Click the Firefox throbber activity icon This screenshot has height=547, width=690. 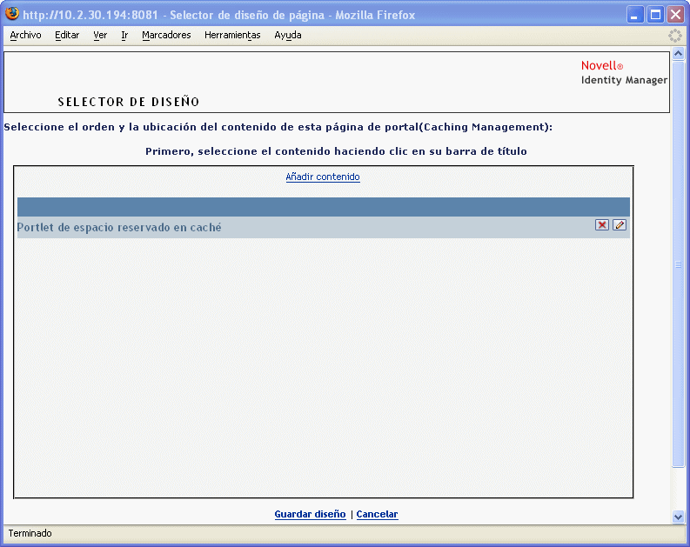point(675,36)
